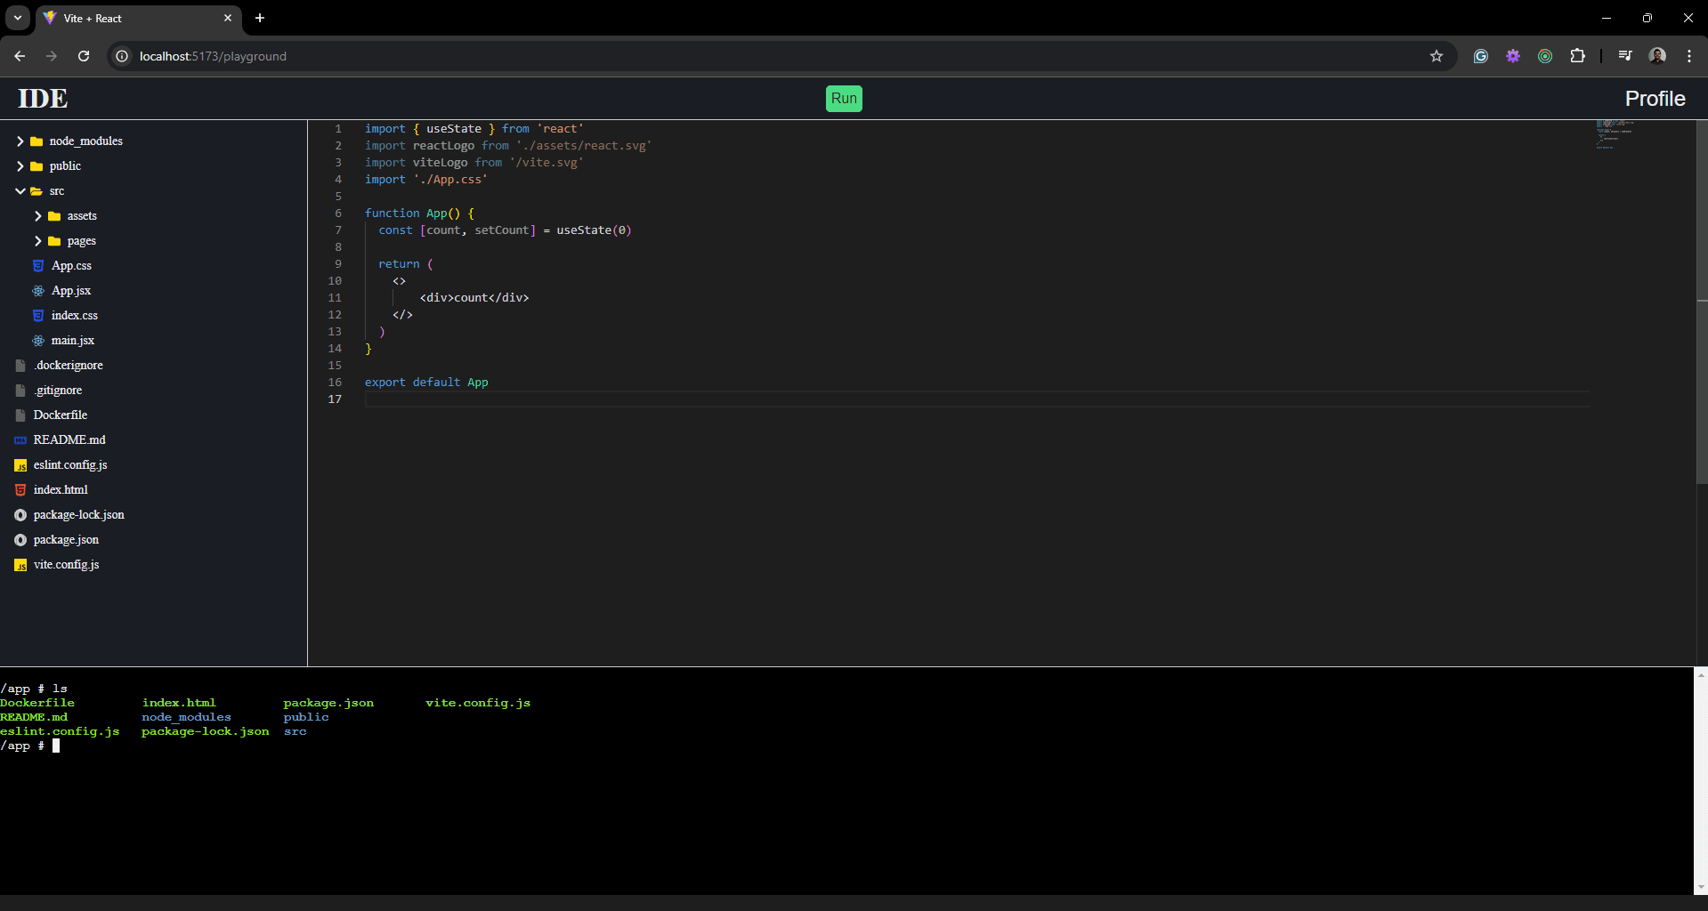Select the assets folder label
1708x911 pixels.
pos(82,216)
